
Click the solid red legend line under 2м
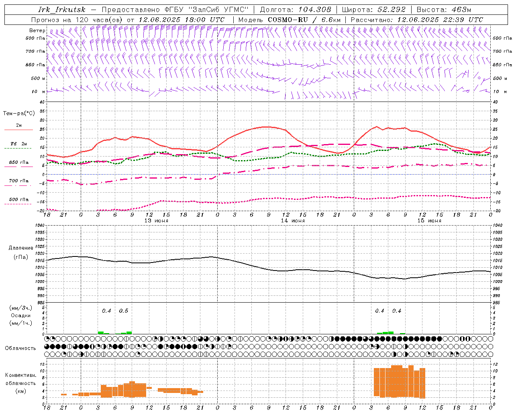18,130
